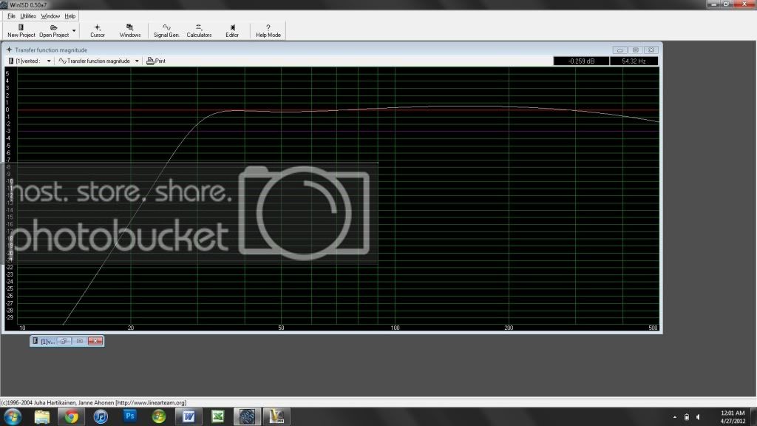Image resolution: width=757 pixels, height=426 pixels.
Task: Open Windows Explorer from the taskbar
Action: pyautogui.click(x=42, y=416)
